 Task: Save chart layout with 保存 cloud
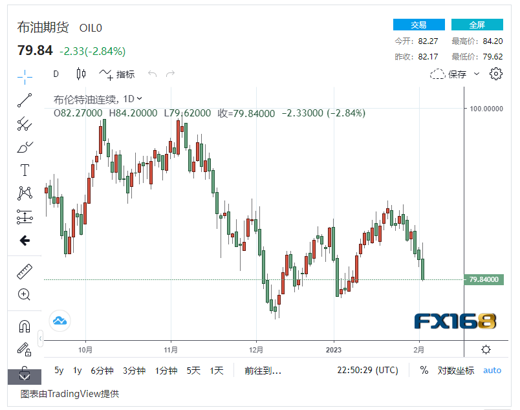click(x=448, y=74)
